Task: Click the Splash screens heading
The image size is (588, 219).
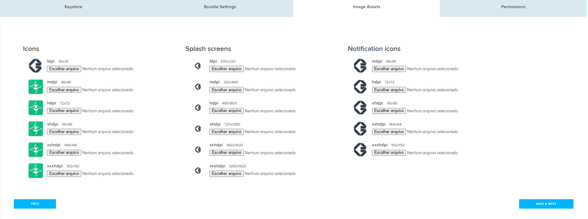Action: pyautogui.click(x=208, y=49)
